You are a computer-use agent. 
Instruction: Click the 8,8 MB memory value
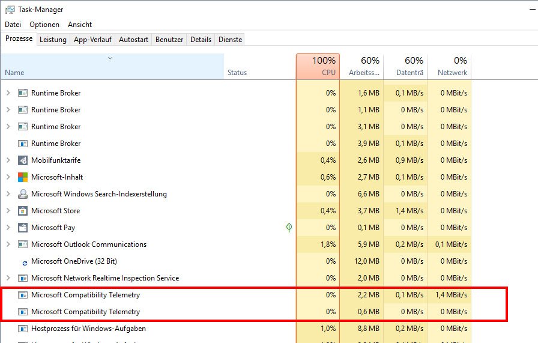pos(369,329)
